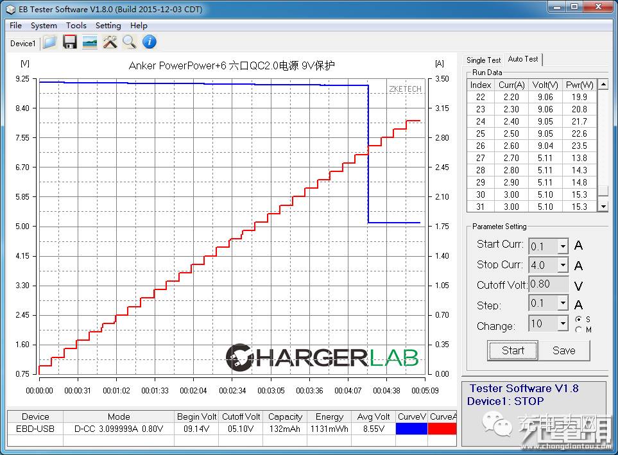Screen dimensions: 618x455
Task: Click the 8.55V average voltage cell
Action: [373, 429]
